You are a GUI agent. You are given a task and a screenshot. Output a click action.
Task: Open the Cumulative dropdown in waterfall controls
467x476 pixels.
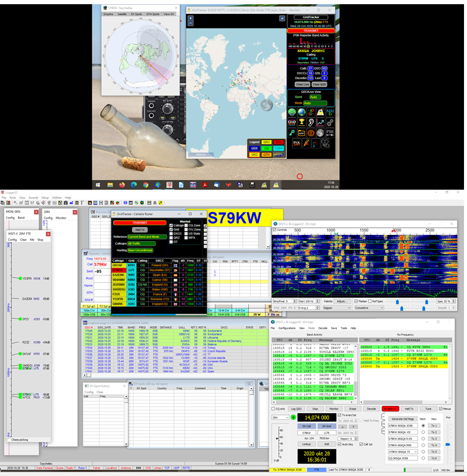coord(369,308)
